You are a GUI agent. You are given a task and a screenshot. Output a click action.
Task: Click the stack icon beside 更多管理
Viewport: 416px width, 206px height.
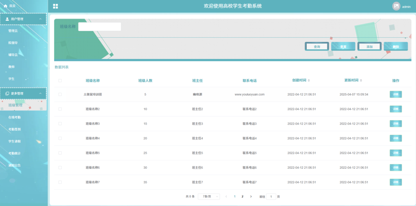(7, 93)
